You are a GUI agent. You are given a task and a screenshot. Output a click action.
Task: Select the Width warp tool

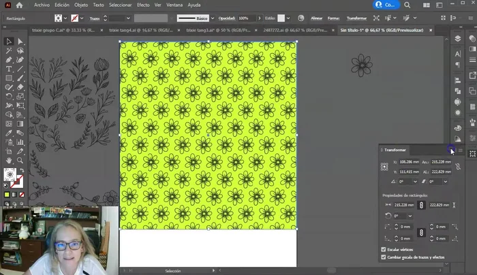click(9, 106)
